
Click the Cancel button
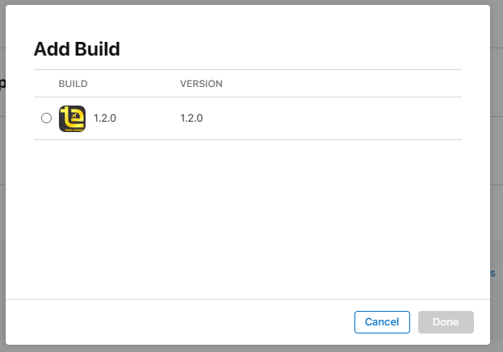pyautogui.click(x=382, y=322)
